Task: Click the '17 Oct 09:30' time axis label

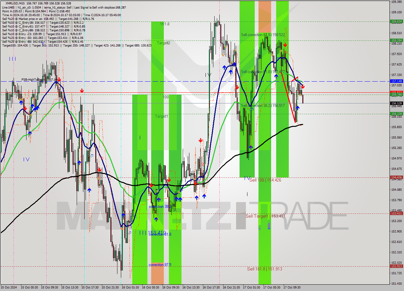Action: point(292,288)
